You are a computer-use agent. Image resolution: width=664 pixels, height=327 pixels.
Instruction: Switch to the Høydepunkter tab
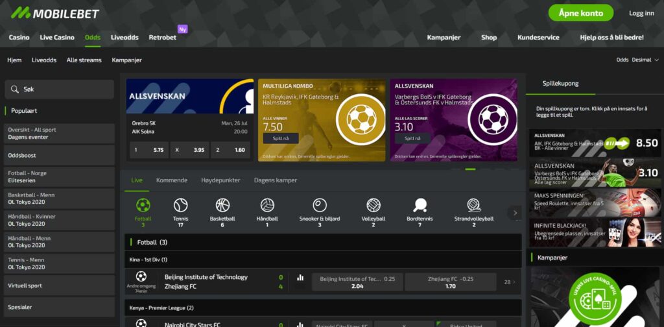click(220, 180)
